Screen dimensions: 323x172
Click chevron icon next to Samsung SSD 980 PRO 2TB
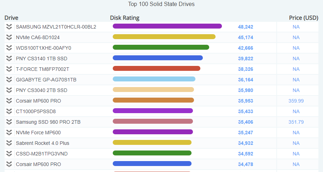click(x=9, y=122)
